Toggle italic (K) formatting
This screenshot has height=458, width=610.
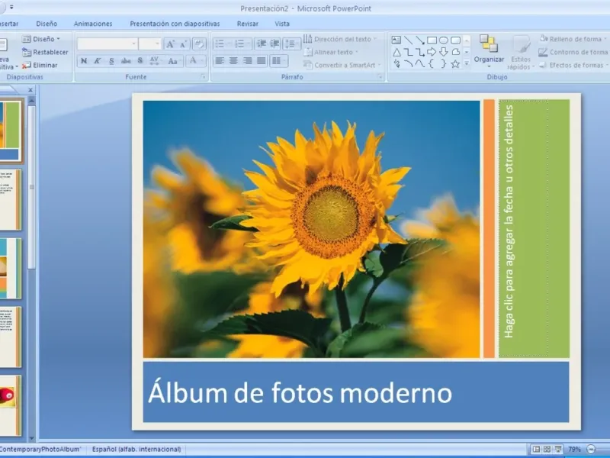click(x=98, y=61)
